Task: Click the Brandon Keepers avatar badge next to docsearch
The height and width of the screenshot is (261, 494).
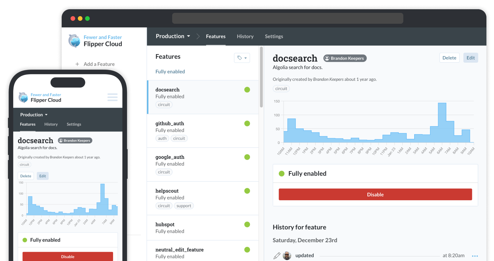Action: pyautogui.click(x=345, y=58)
